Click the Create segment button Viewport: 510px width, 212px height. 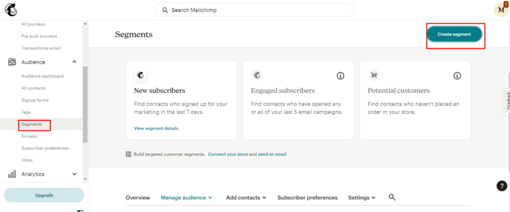tap(454, 34)
